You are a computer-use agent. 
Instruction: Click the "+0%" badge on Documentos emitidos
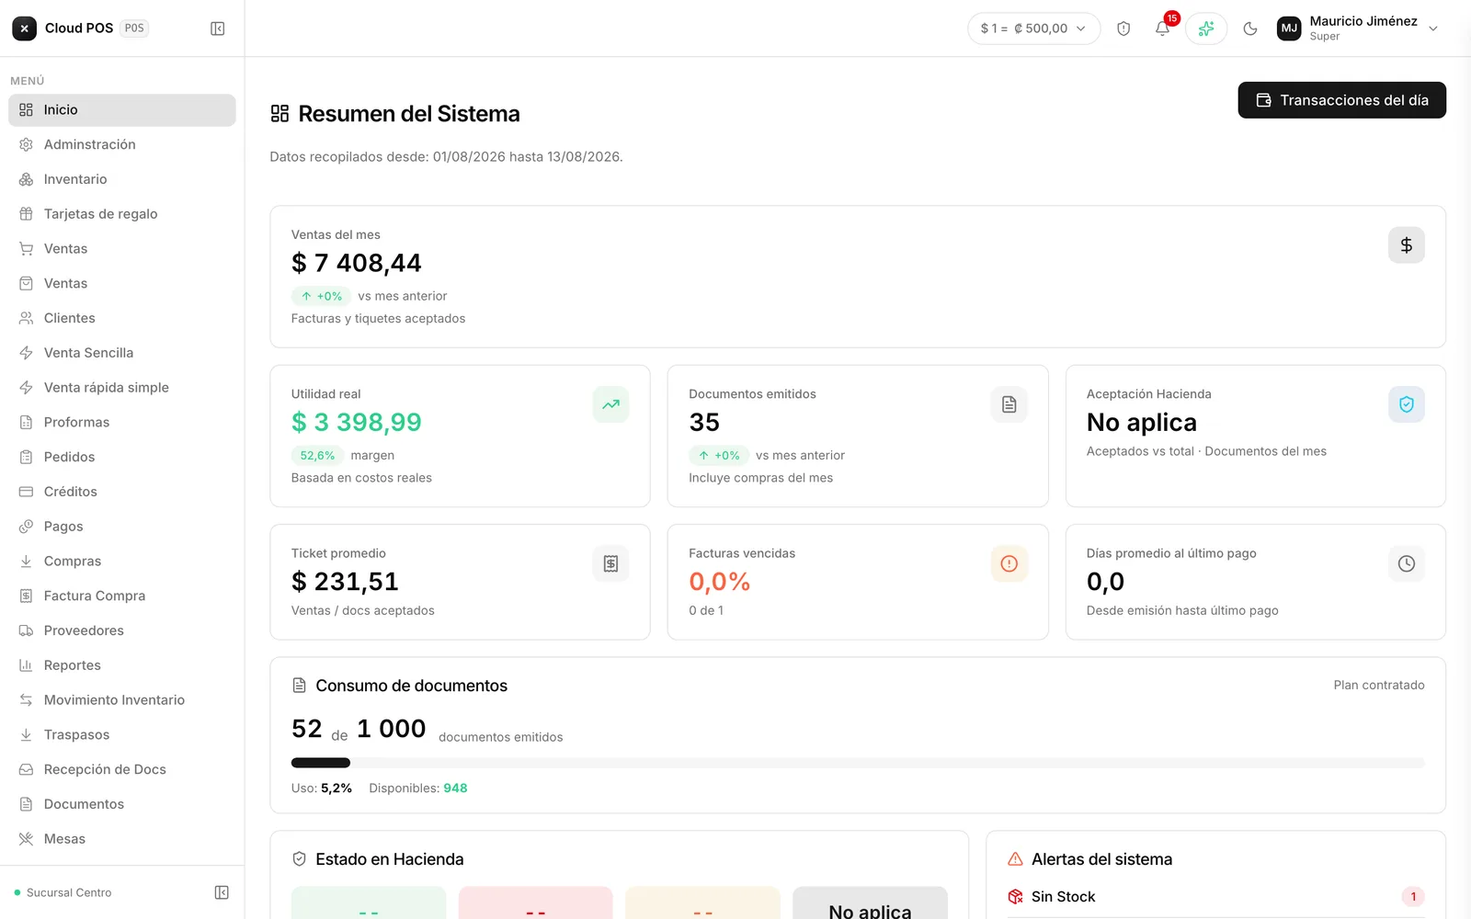tap(718, 456)
